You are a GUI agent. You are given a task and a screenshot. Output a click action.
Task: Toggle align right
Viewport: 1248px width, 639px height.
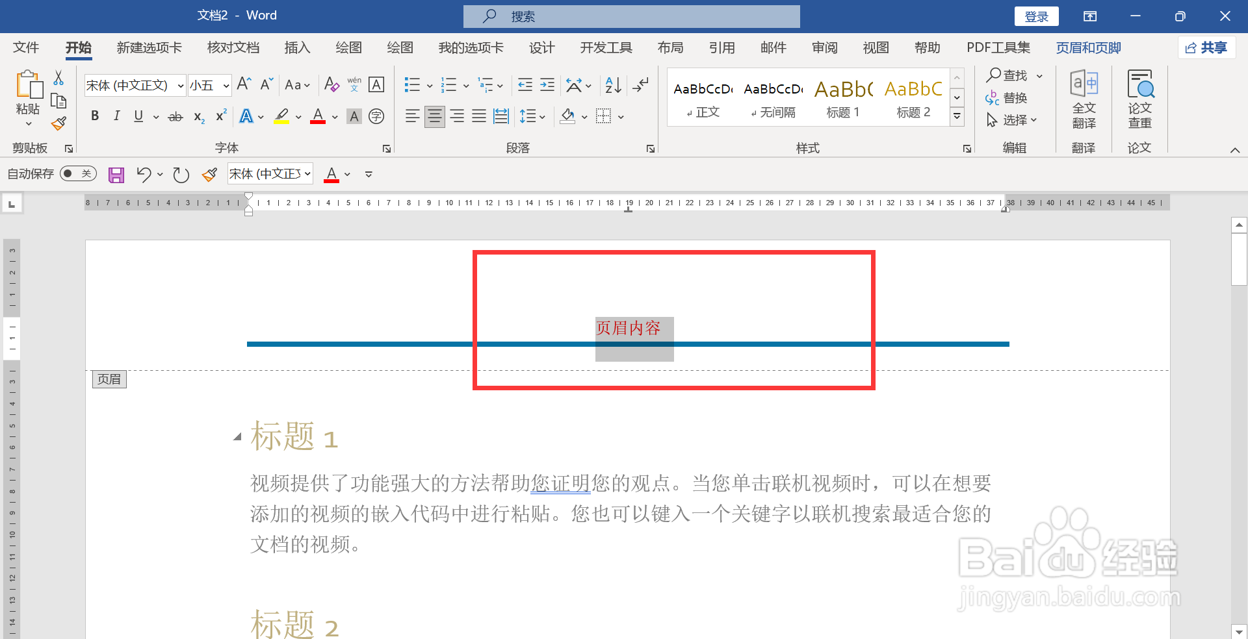point(457,116)
